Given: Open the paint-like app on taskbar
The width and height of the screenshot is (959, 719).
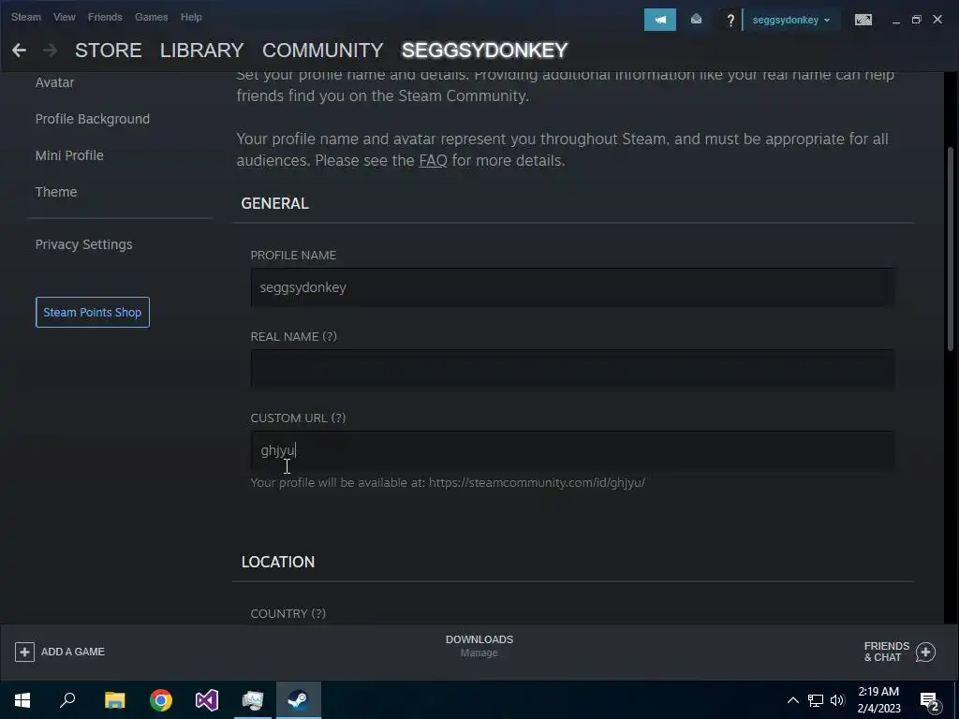Looking at the screenshot, I should (x=253, y=700).
